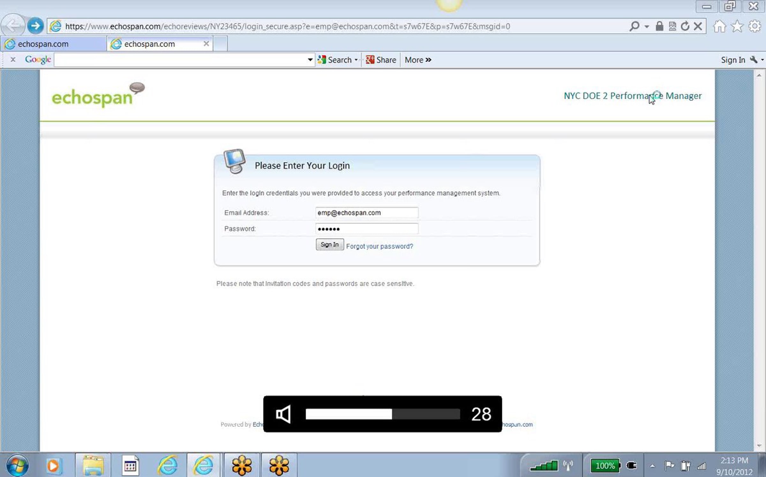
Task: Expand the Search button dropdown arrow
Action: pyautogui.click(x=356, y=60)
